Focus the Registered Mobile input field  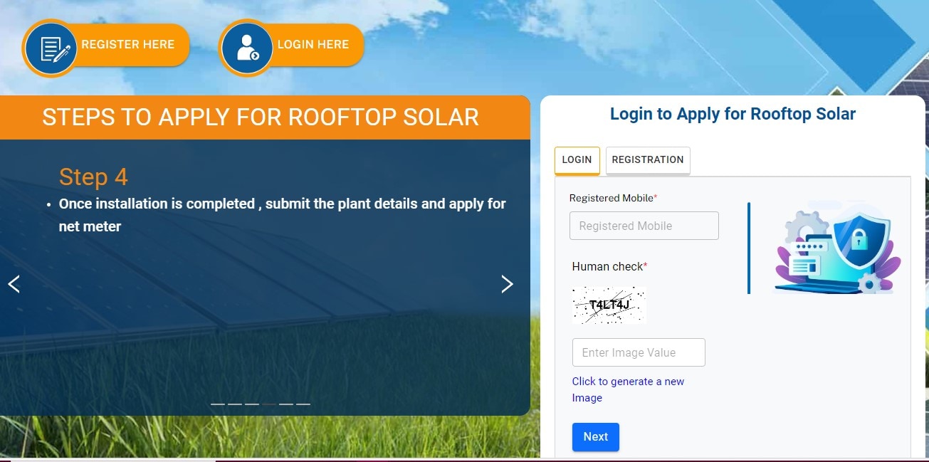(644, 226)
